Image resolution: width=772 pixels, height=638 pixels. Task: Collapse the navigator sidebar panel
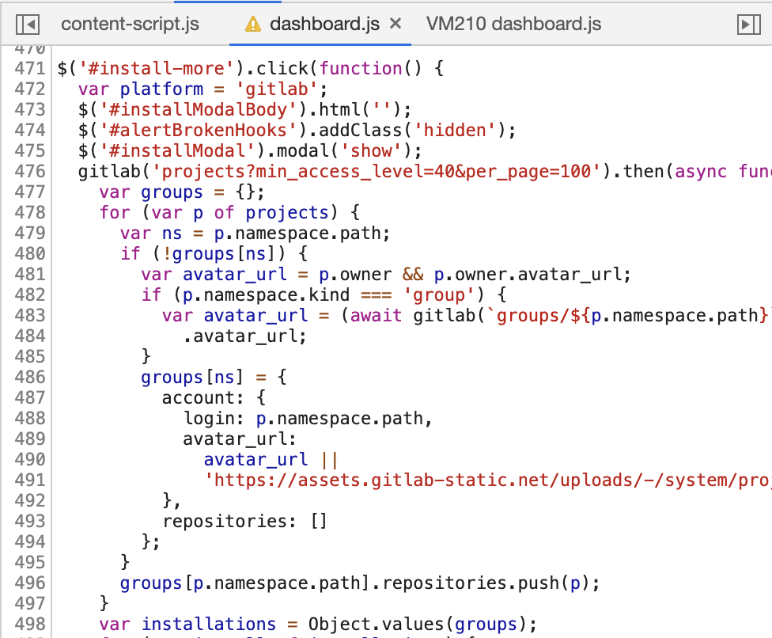[28, 24]
